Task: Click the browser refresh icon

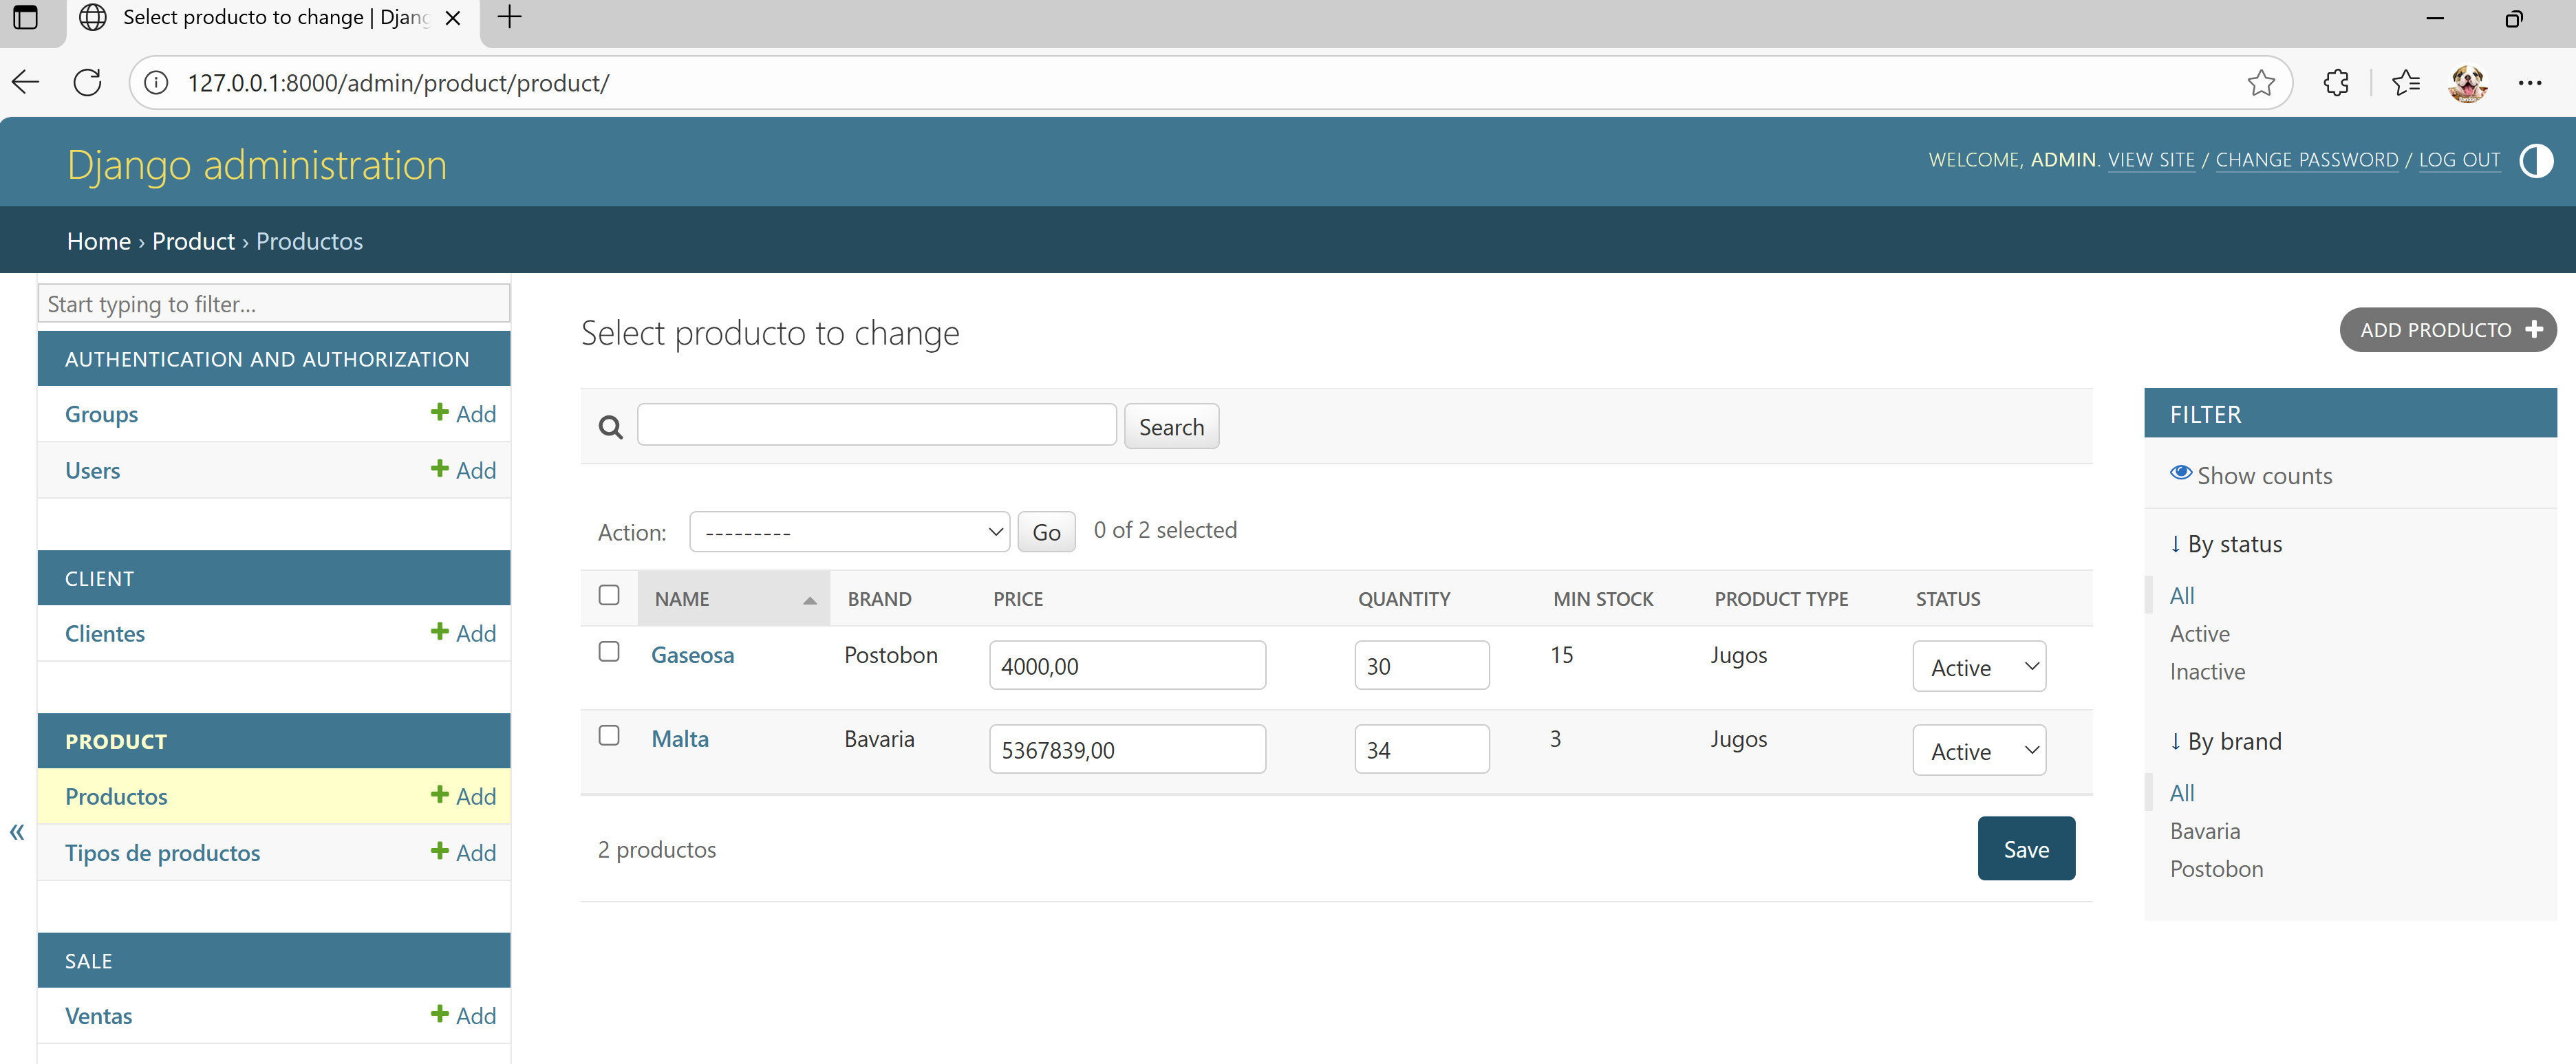Action: tap(88, 82)
